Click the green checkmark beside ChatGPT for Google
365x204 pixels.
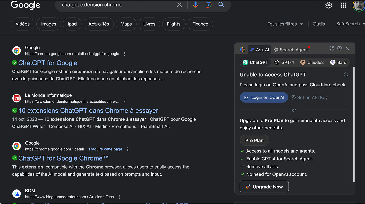coord(15,62)
